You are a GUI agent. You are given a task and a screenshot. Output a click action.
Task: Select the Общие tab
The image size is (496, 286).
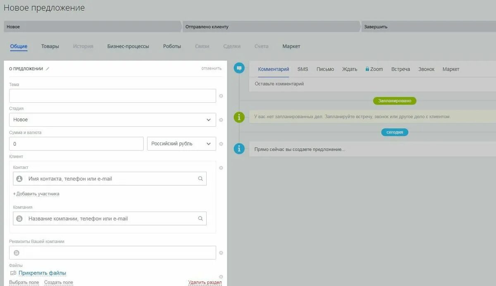click(19, 46)
